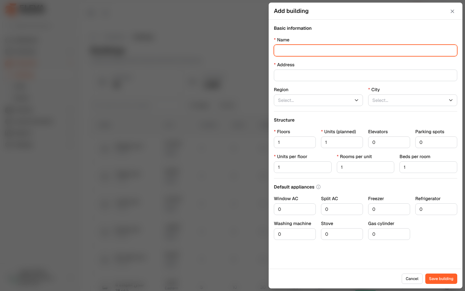The width and height of the screenshot is (465, 291).
Task: Focus the Units per floor field
Action: (303, 167)
